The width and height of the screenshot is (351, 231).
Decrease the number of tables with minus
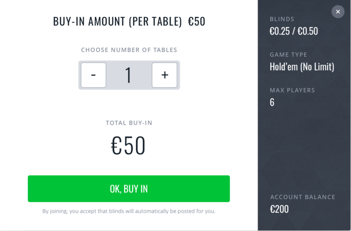[93, 75]
